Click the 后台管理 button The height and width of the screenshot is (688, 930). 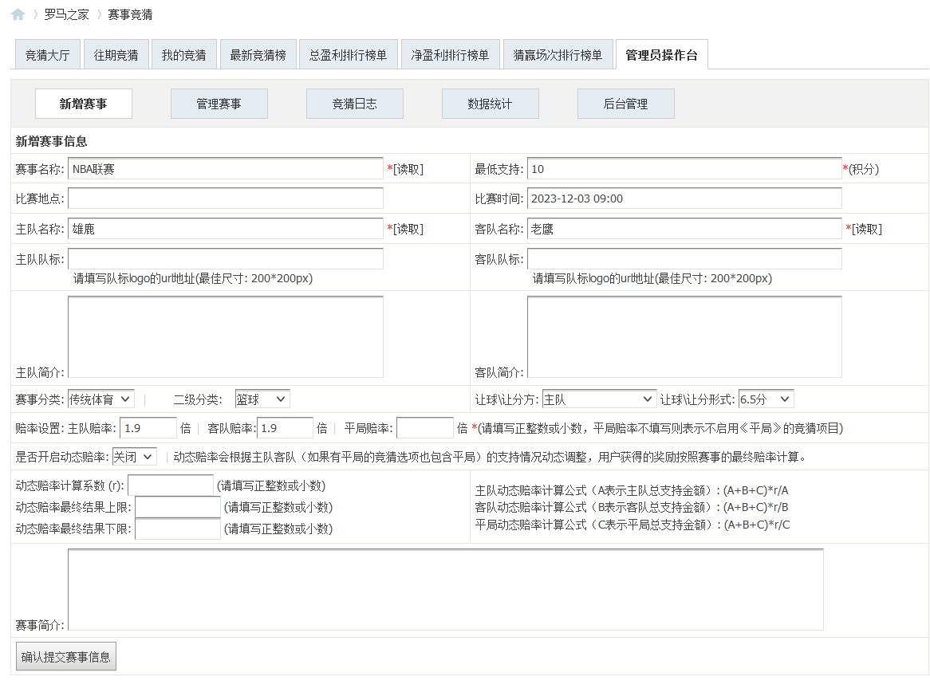tap(625, 103)
